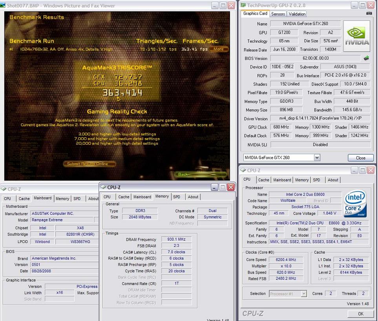
Task: Open the GPU-Z graphics card dropdown
Action: tap(317, 158)
